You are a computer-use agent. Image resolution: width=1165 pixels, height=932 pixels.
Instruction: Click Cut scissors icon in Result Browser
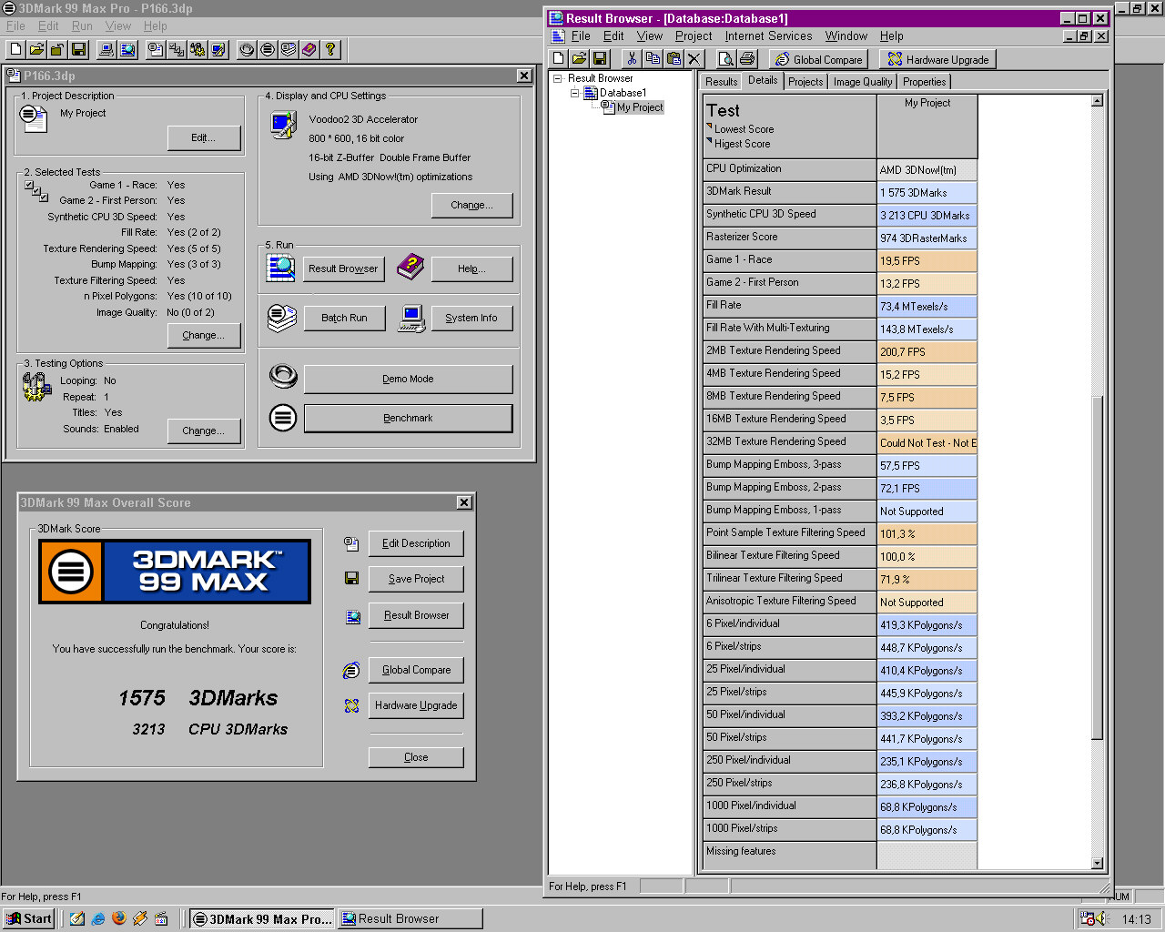coord(632,59)
